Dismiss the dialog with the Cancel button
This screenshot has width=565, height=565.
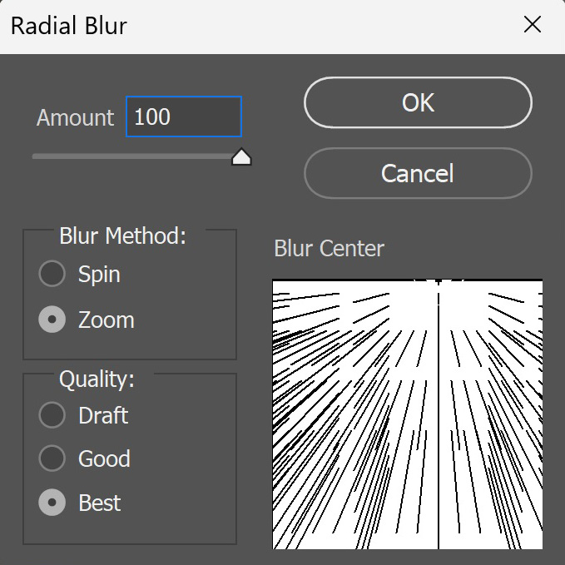[x=418, y=173]
